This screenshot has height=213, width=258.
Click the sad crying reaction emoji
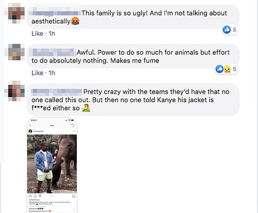[x=227, y=69]
